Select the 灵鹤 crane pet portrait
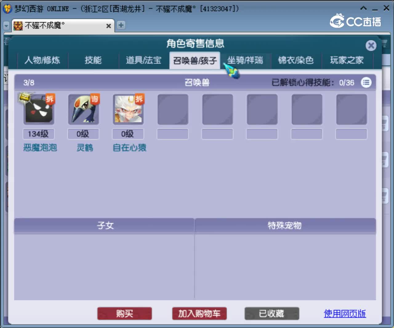This screenshot has height=328, width=394. [x=83, y=110]
